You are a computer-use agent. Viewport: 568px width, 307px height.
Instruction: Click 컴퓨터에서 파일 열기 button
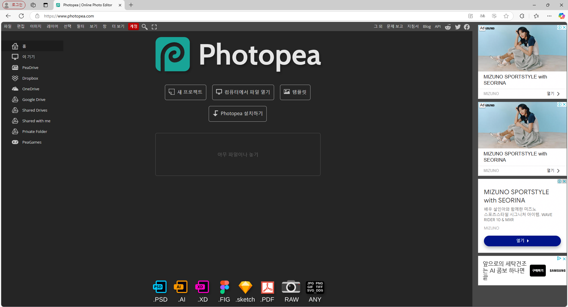[243, 92]
